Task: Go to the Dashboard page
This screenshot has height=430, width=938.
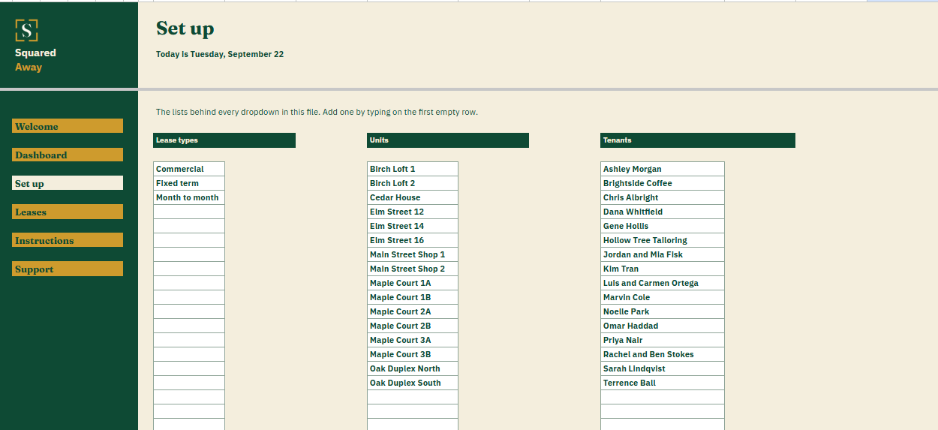Action: pyautogui.click(x=68, y=155)
